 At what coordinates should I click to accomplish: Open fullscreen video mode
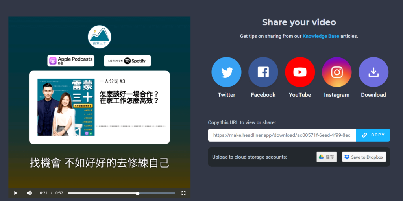(183, 193)
